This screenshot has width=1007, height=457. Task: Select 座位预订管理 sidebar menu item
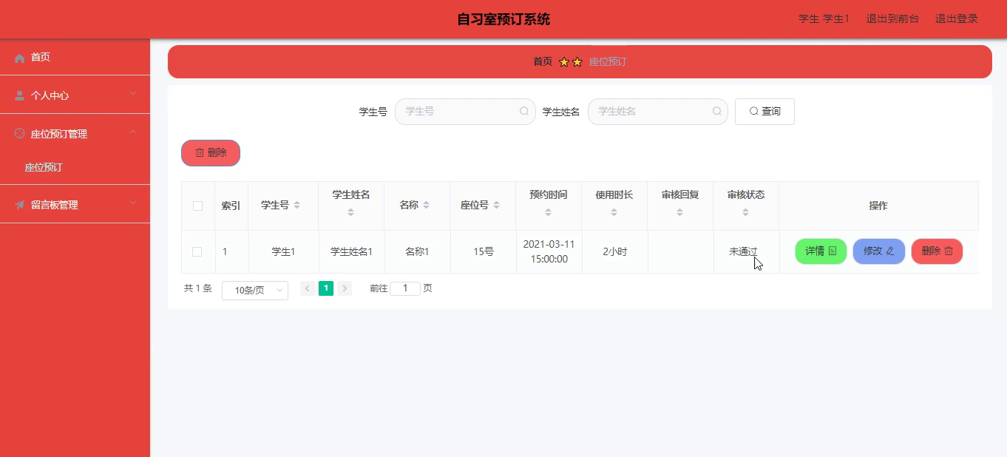75,134
